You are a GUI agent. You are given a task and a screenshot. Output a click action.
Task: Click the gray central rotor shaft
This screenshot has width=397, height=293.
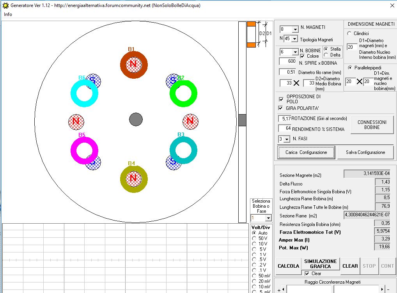click(x=136, y=120)
